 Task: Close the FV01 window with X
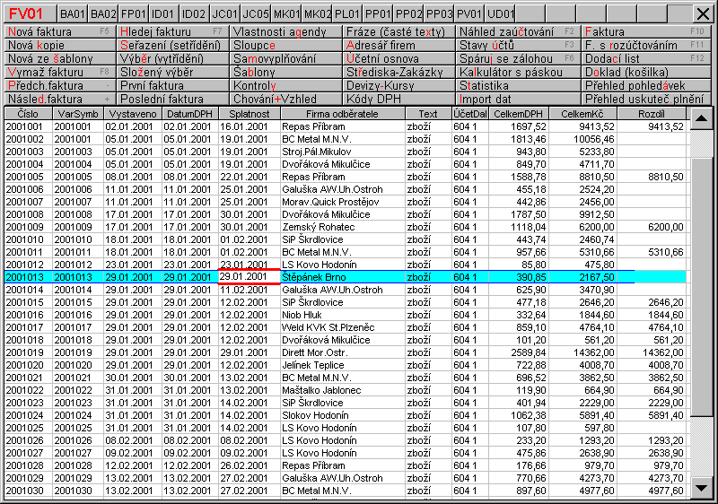(703, 13)
